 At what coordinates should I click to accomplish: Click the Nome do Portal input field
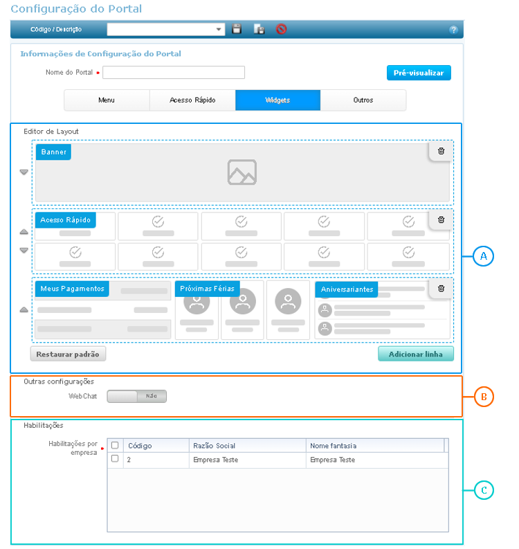coord(174,73)
